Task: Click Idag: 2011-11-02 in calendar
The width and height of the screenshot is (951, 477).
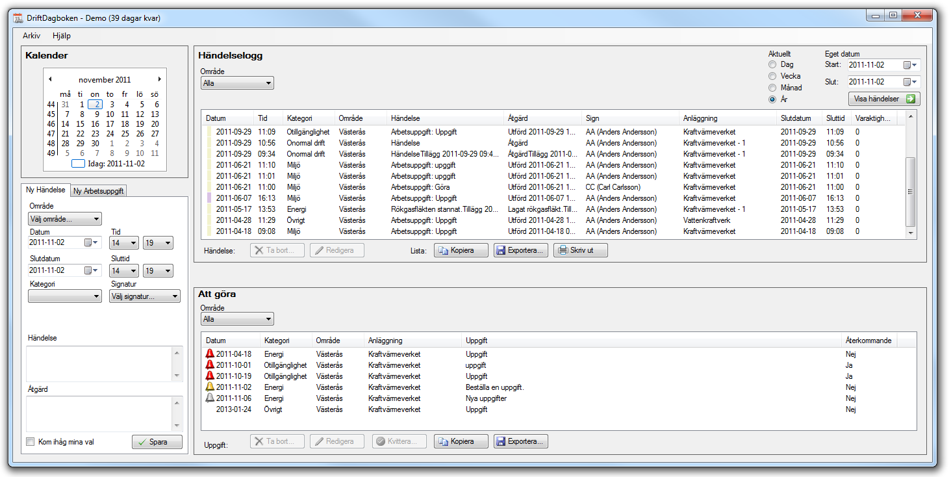Action: tap(107, 164)
